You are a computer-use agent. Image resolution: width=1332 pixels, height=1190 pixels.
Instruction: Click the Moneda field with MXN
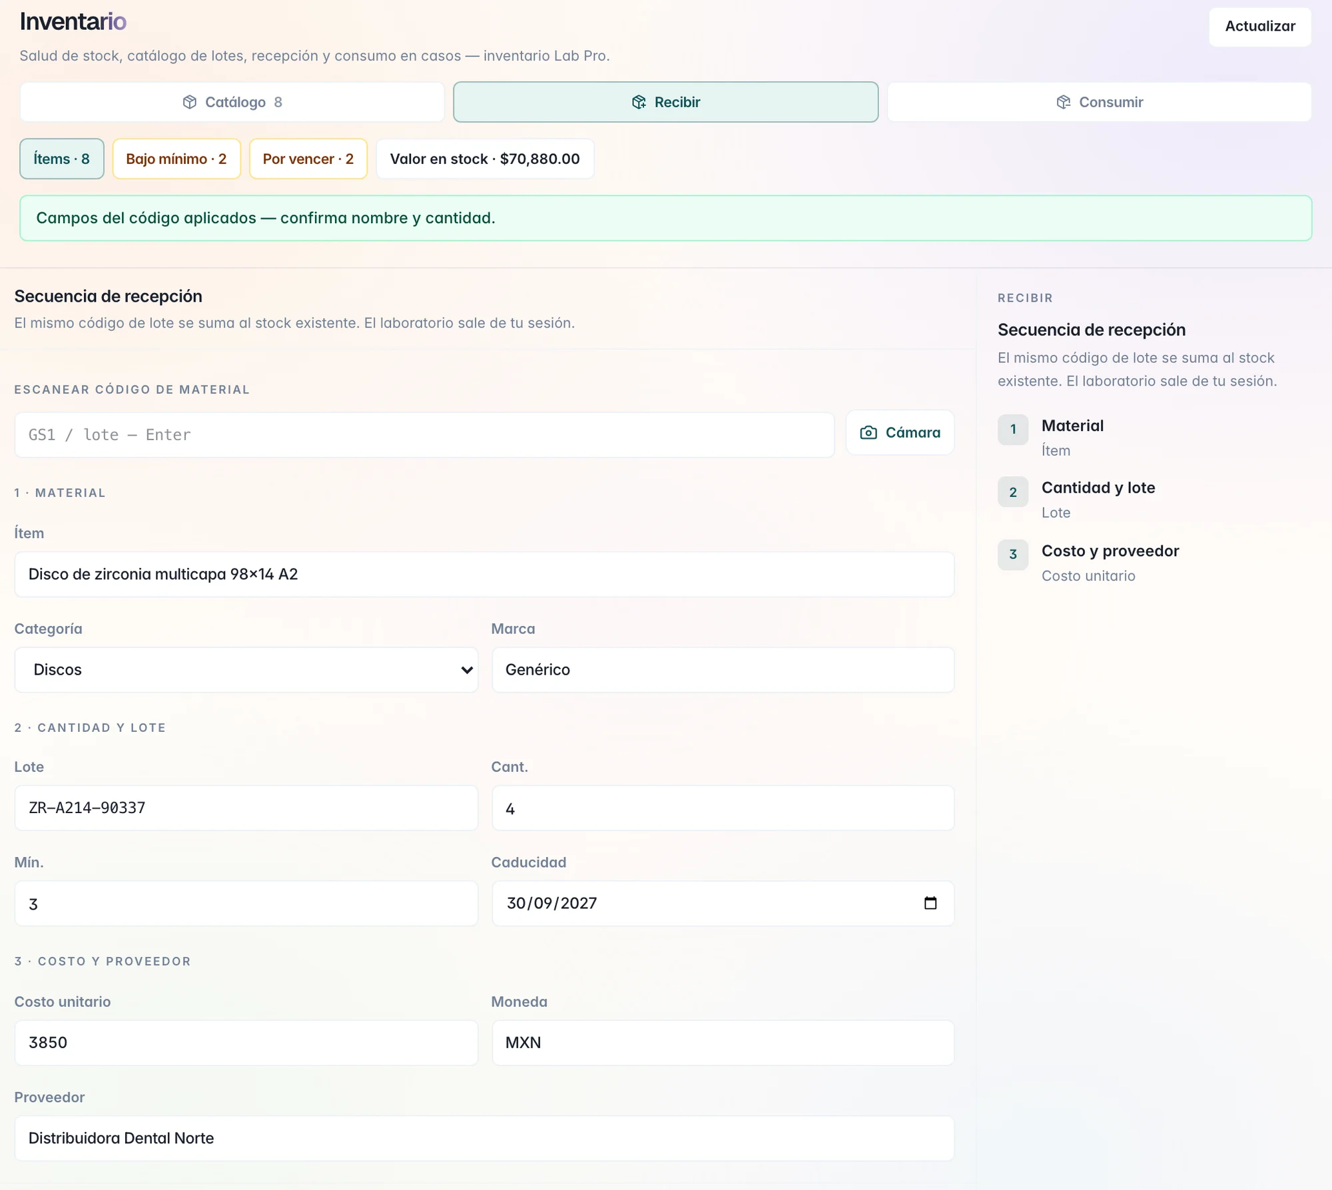[x=723, y=1043]
